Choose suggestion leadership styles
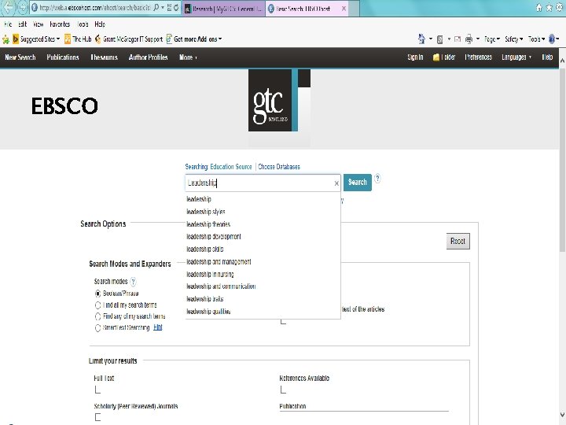The width and height of the screenshot is (566, 425). [206, 212]
